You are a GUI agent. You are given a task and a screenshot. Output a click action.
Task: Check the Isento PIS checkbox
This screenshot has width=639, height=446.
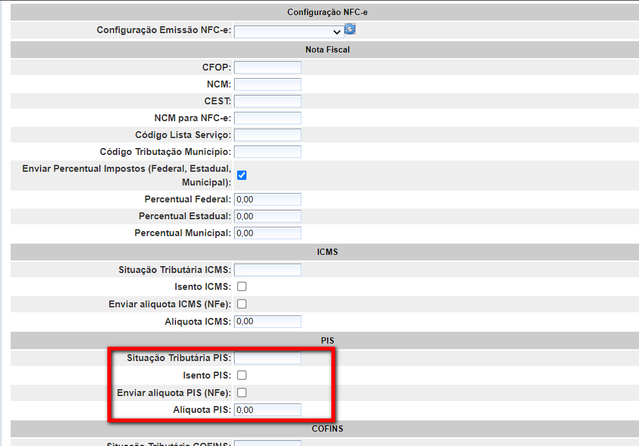coord(242,375)
